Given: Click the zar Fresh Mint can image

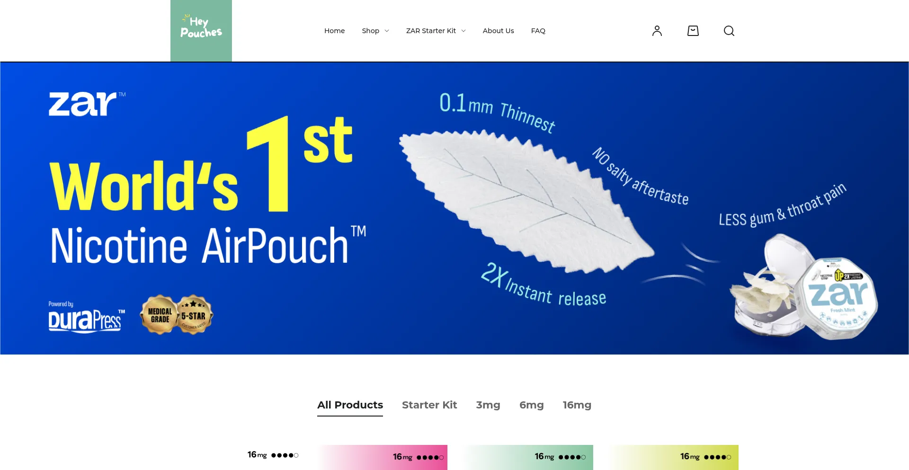Looking at the screenshot, I should click(x=837, y=299).
